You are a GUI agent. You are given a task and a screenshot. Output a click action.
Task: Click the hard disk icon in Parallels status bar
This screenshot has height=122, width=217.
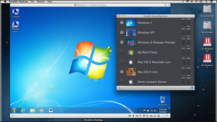tap(151, 116)
